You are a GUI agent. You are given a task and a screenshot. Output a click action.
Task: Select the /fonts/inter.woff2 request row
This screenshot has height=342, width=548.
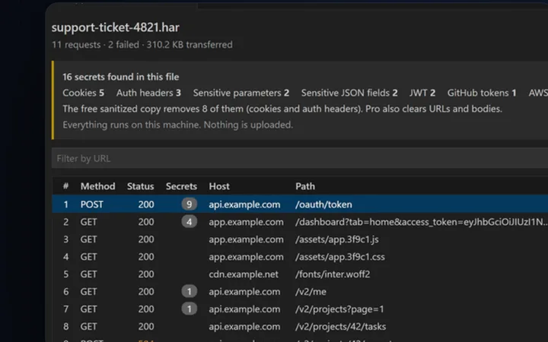pyautogui.click(x=300, y=274)
